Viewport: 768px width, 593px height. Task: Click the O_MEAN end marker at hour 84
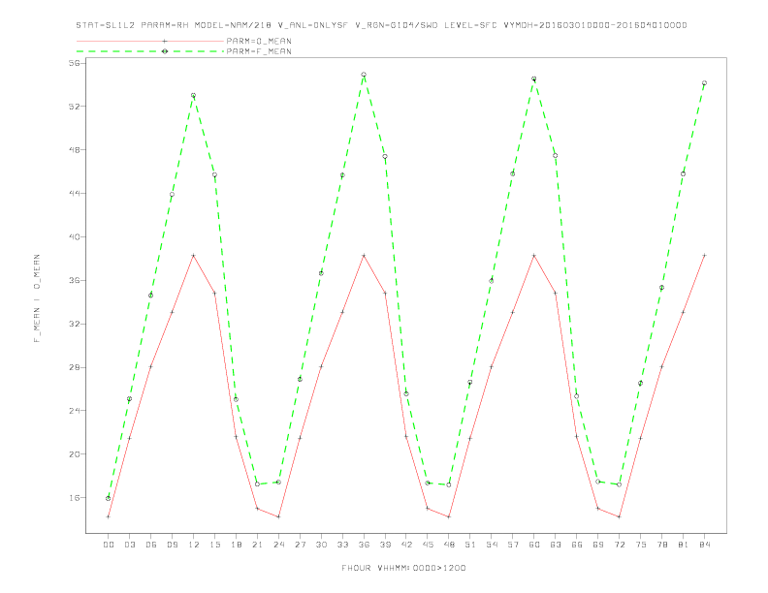pyautogui.click(x=705, y=256)
